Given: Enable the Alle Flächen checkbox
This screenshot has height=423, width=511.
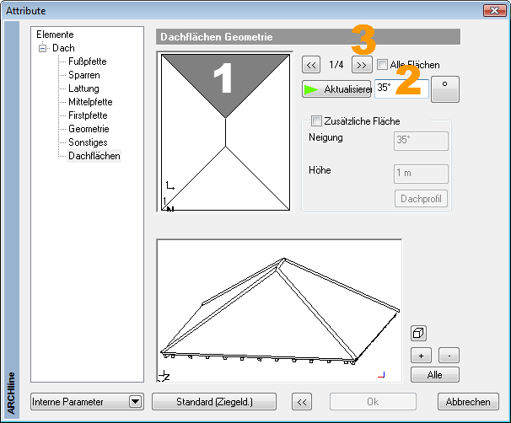Looking at the screenshot, I should tap(383, 65).
